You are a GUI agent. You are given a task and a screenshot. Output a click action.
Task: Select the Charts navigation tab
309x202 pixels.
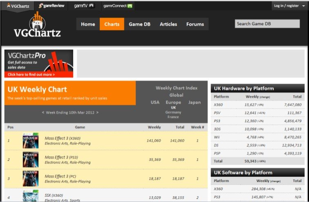pyautogui.click(x=112, y=24)
